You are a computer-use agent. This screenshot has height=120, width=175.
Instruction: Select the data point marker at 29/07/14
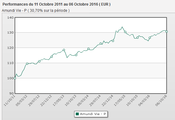[x=101, y=44]
